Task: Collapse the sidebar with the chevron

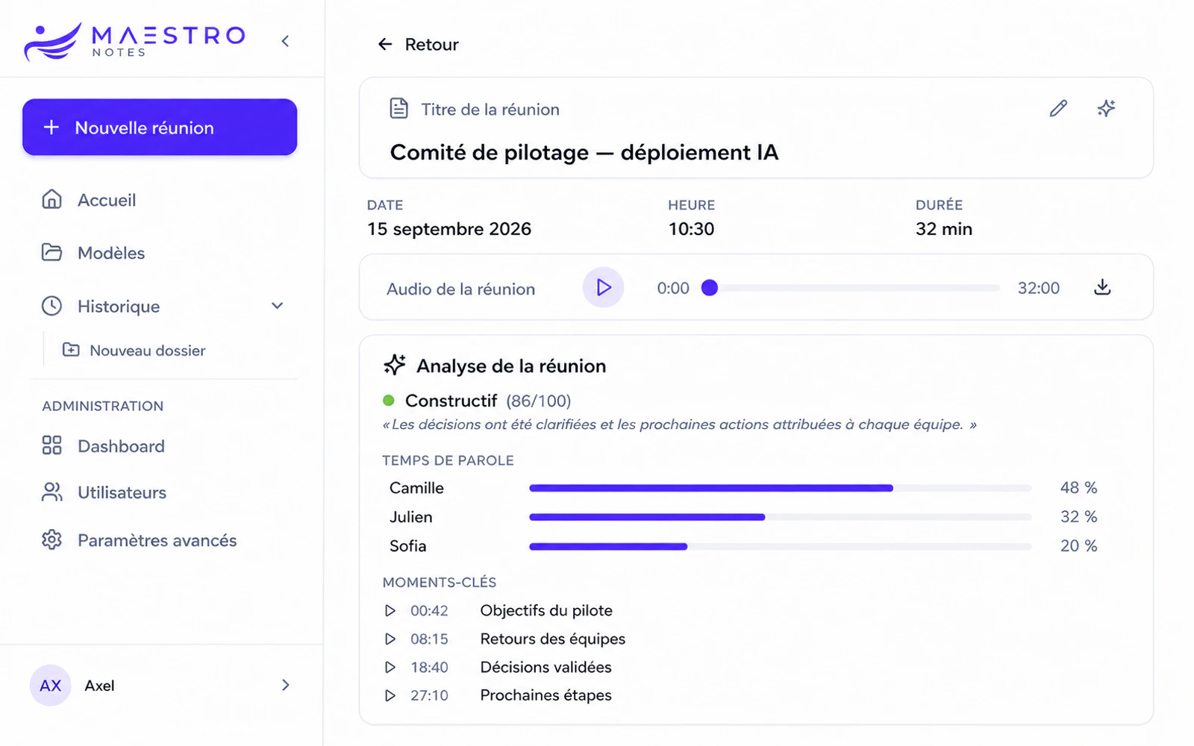Action: tap(285, 41)
